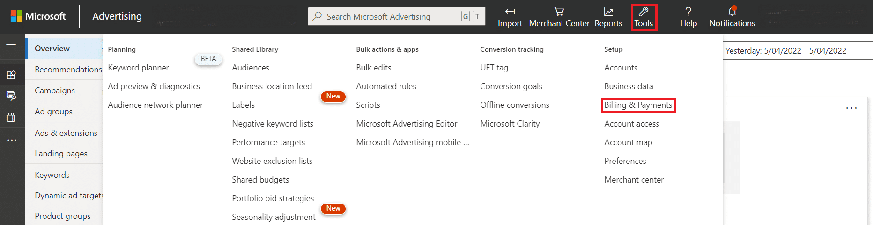873x225 pixels.
Task: Toggle the hamburger navigation menu
Action: pos(11,47)
